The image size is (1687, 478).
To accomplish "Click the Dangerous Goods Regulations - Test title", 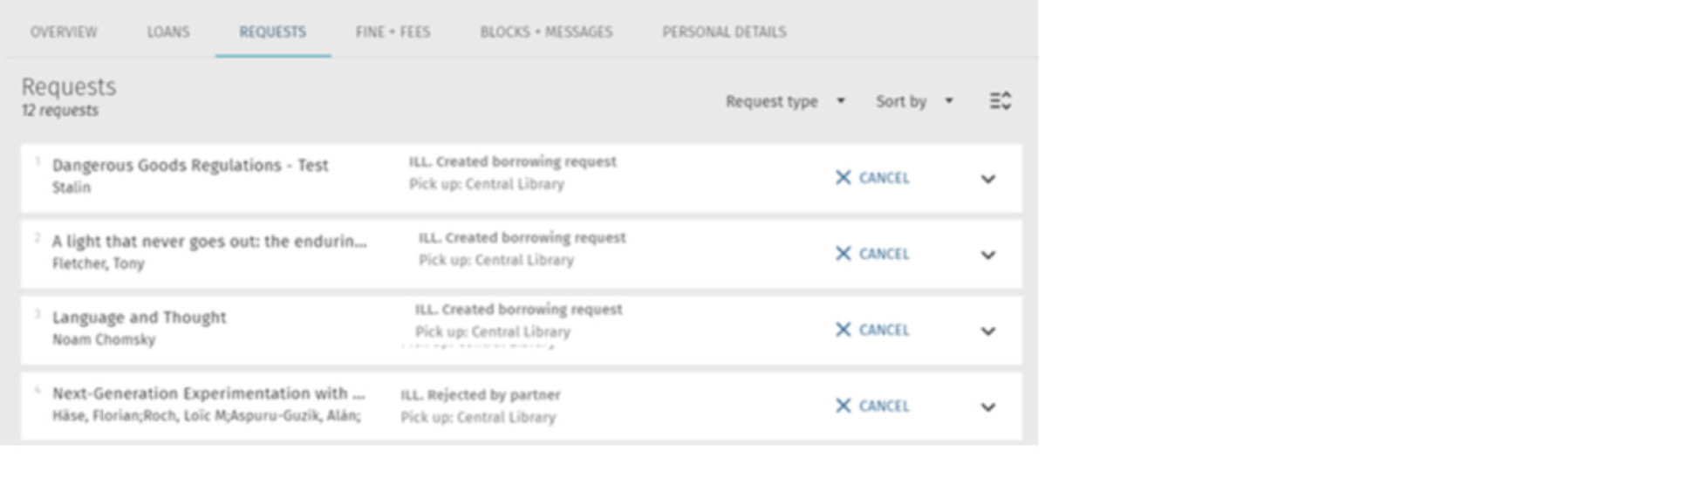I will point(190,166).
